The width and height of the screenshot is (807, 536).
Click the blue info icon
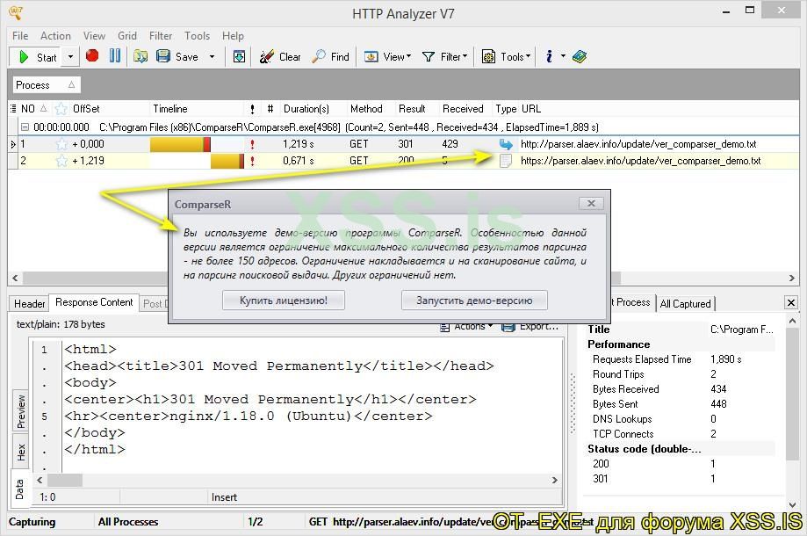(549, 56)
